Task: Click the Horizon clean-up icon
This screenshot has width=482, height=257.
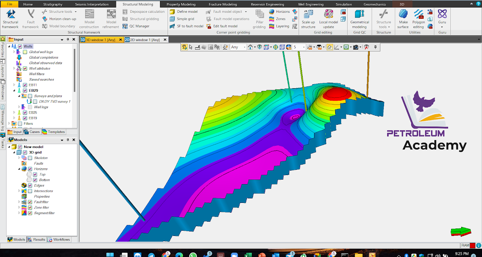Action: pyautogui.click(x=45, y=19)
